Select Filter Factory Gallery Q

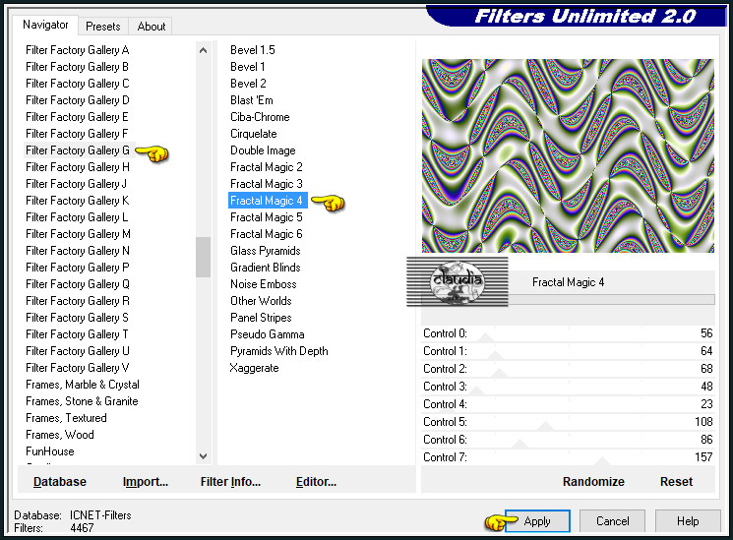(x=78, y=284)
